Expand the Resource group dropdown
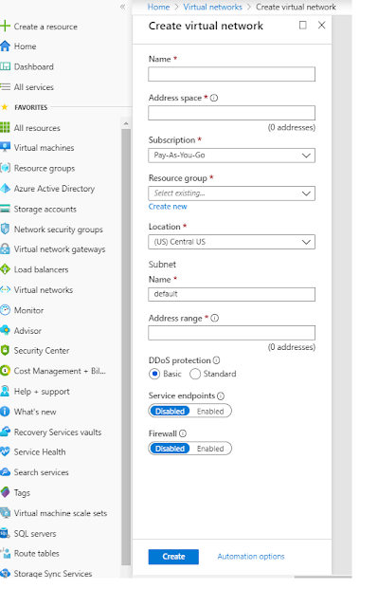The height and width of the screenshot is (607, 378). pyautogui.click(x=231, y=193)
